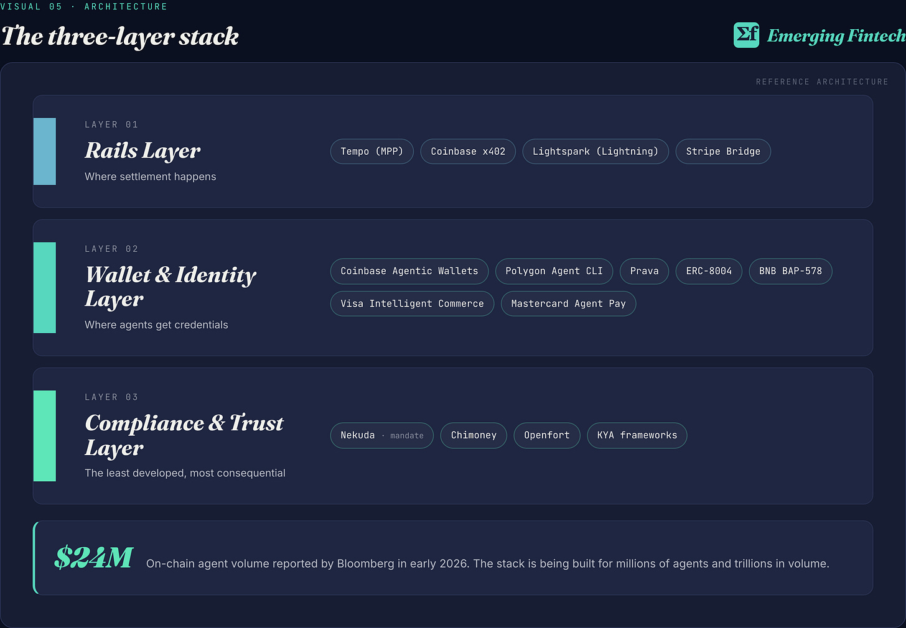This screenshot has width=906, height=628.
Task: Click the LAYER 02 label
Action: click(111, 249)
